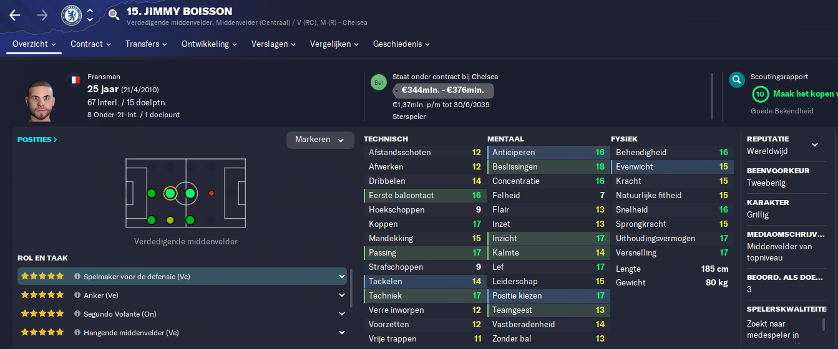The image size is (838, 349).
Task: Open the Ontwikkeling menu tab
Action: click(210, 44)
